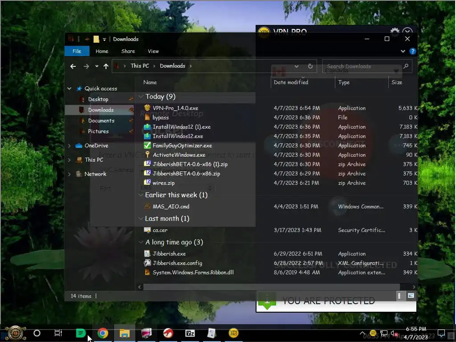Image resolution: width=456 pixels, height=342 pixels.
Task: Select Pictures in Quick access
Action: point(98,131)
